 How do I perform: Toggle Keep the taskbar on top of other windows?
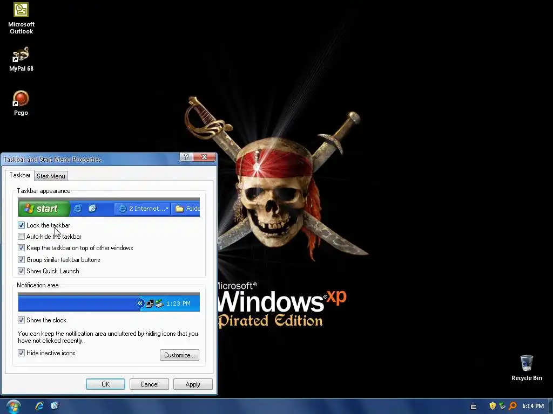tap(21, 248)
